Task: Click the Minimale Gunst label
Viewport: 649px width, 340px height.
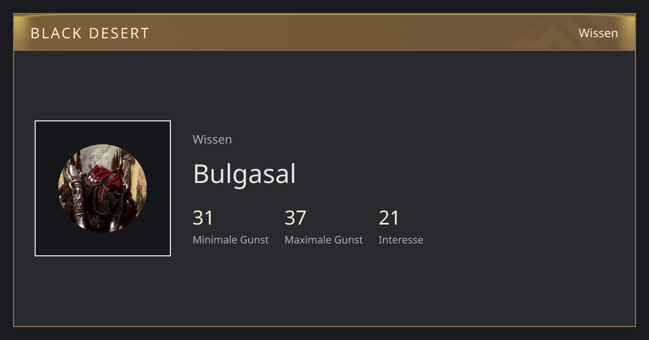Action: pos(230,240)
